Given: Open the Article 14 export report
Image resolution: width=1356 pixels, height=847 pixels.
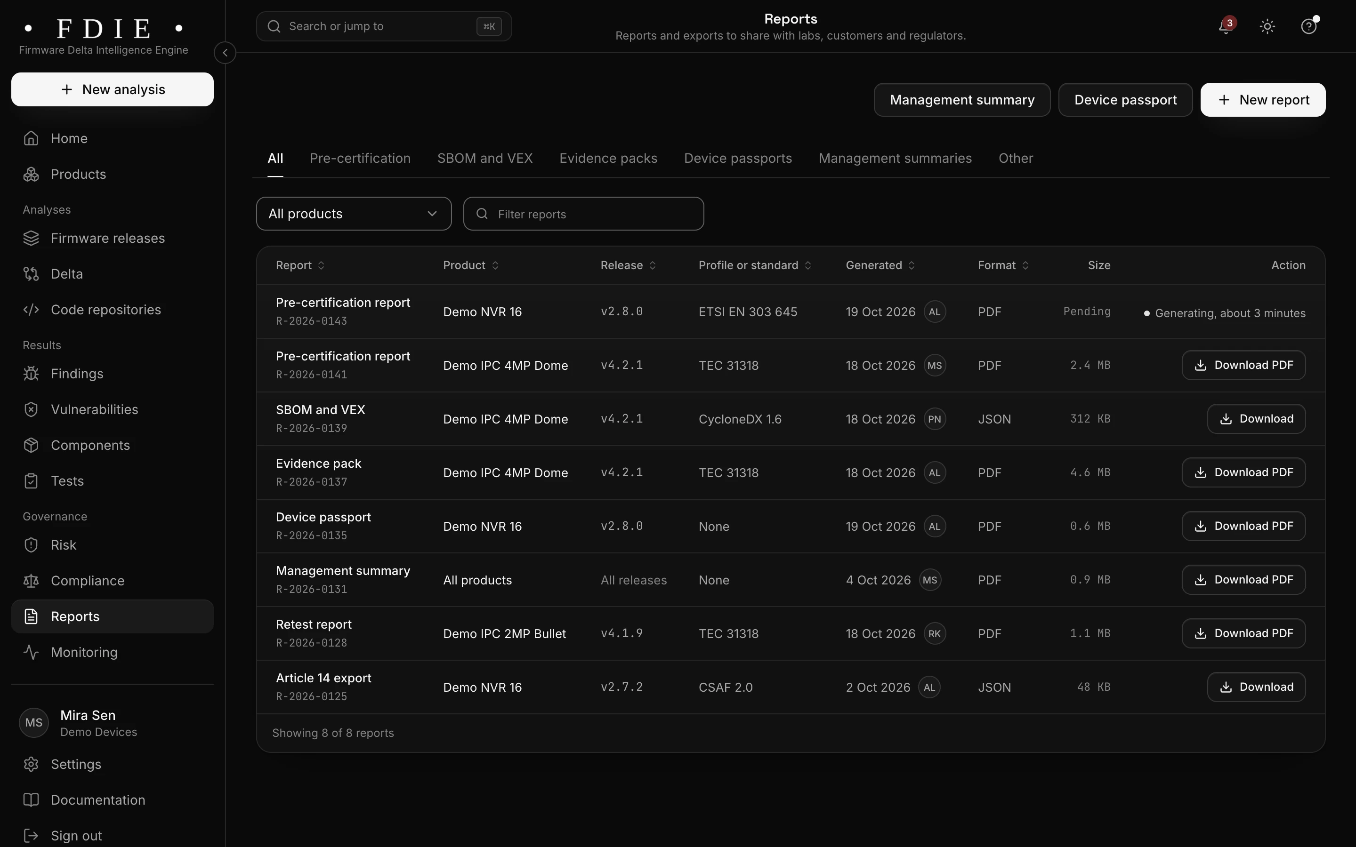Looking at the screenshot, I should pos(323,679).
